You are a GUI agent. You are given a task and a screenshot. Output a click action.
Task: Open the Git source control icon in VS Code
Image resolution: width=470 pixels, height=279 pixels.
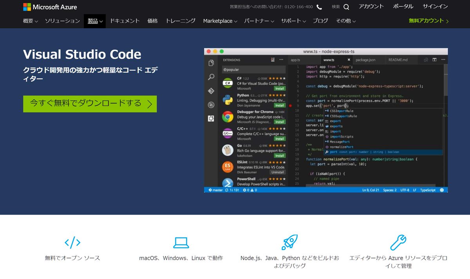click(211, 91)
